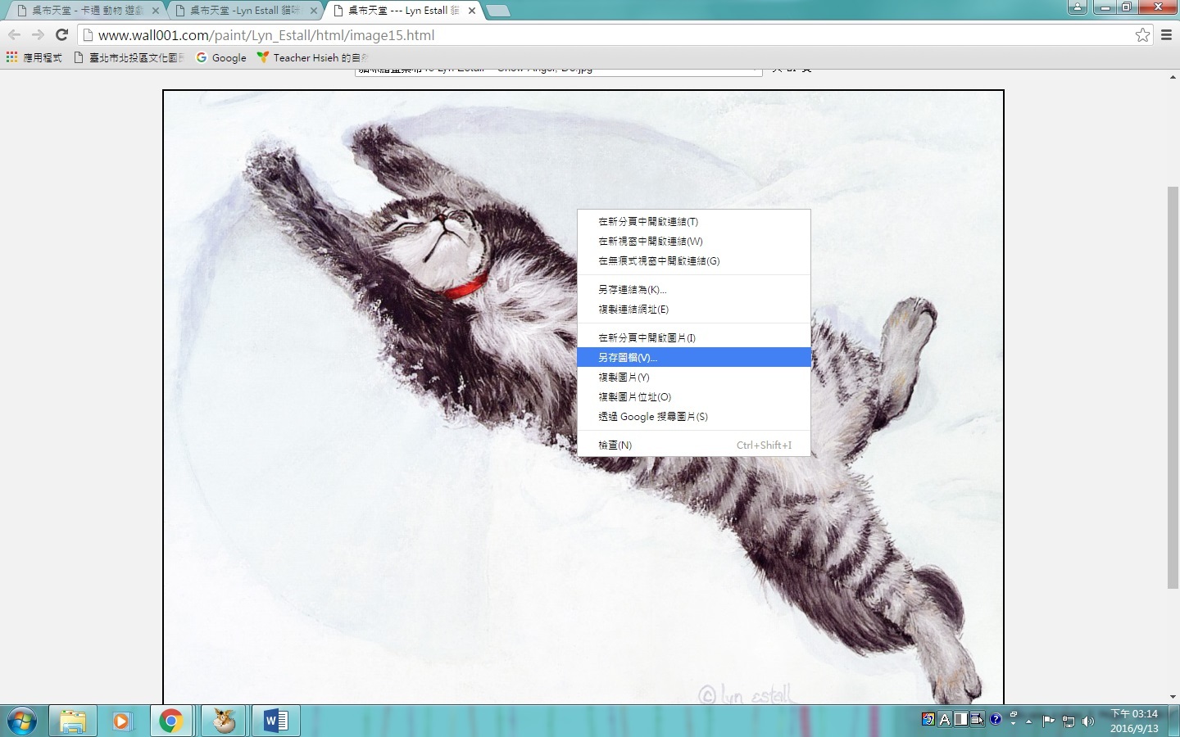This screenshot has height=737, width=1180.
Task: Open the owl icon app in taskbar
Action: [x=224, y=721]
